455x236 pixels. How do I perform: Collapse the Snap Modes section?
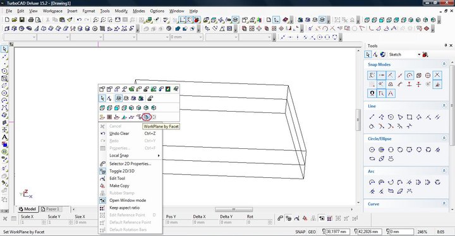click(x=444, y=64)
